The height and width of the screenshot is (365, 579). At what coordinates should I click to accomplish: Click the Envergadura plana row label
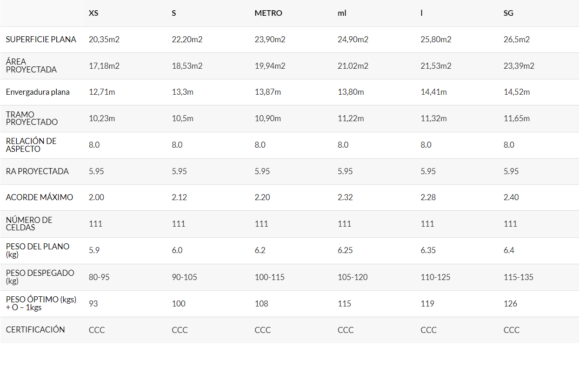click(38, 92)
